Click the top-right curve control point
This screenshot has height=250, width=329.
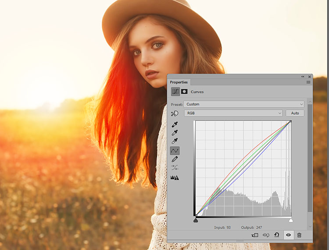point(290,121)
